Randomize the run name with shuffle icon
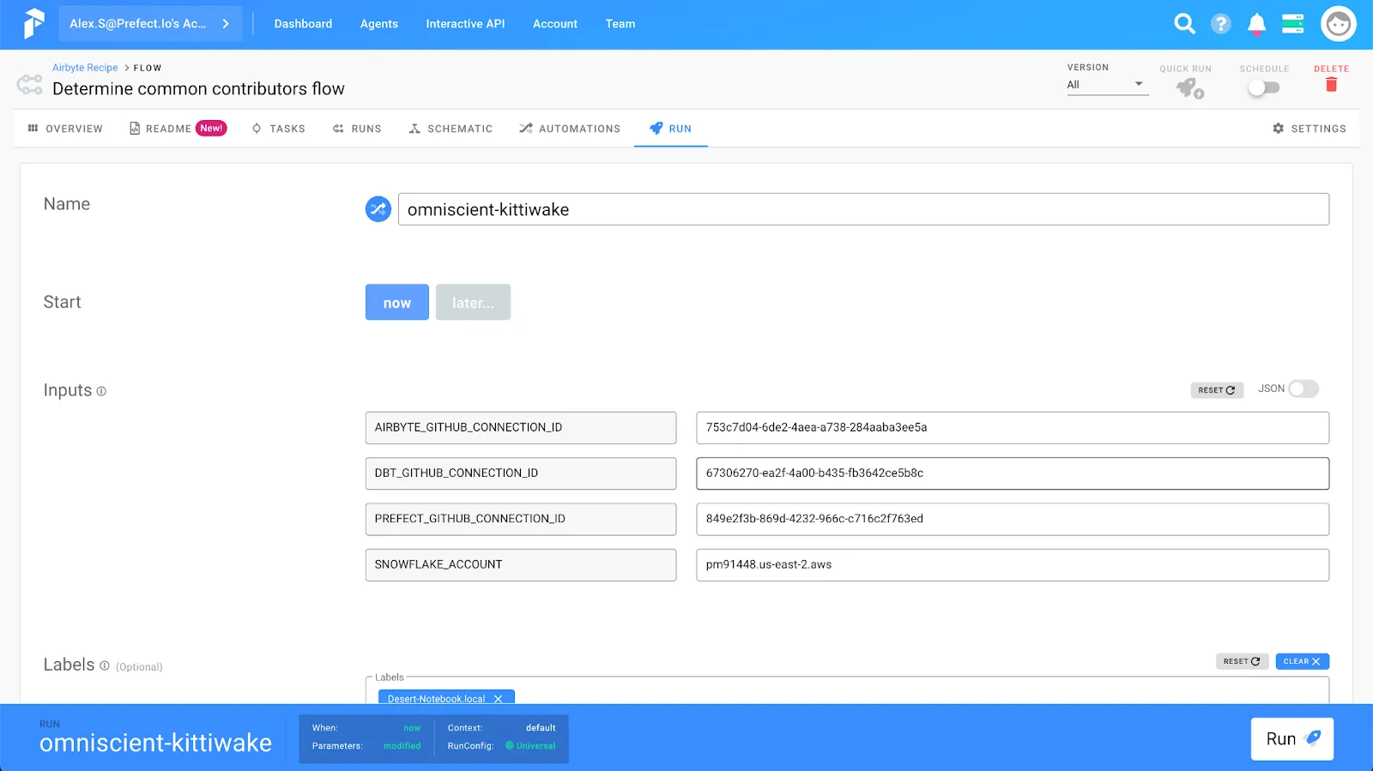1373x771 pixels. [x=378, y=209]
